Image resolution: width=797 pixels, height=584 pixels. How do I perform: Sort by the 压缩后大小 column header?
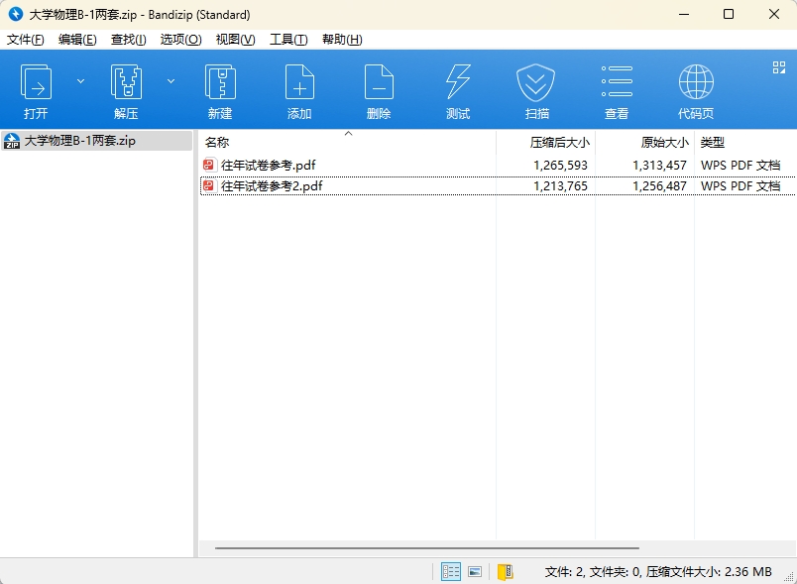(x=545, y=143)
